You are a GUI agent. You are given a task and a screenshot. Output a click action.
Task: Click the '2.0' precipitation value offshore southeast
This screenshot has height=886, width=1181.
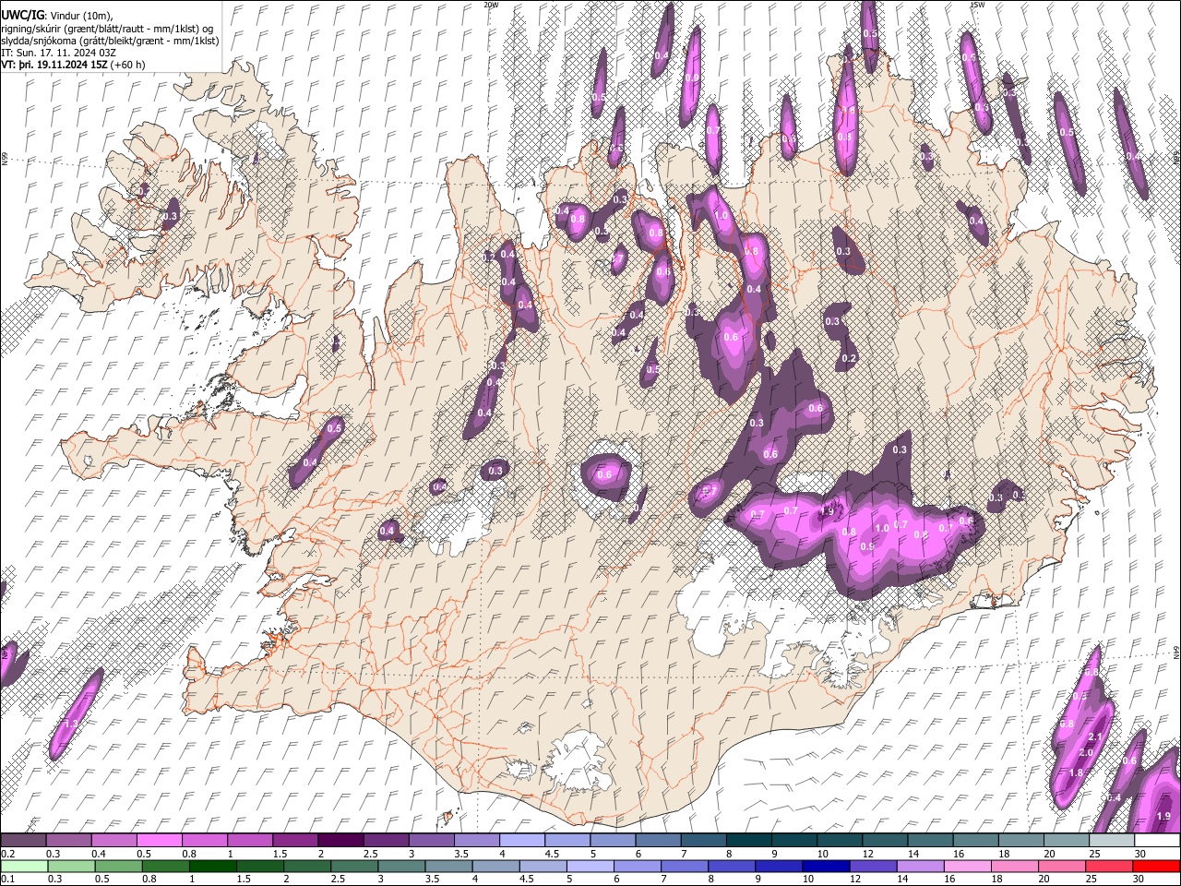coord(1085,753)
